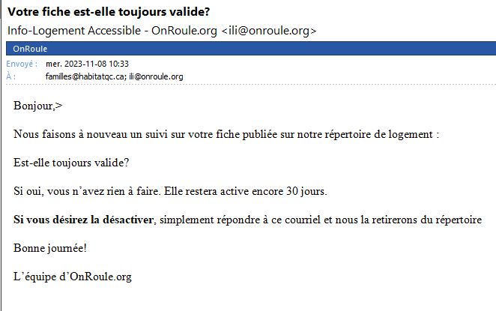496x311 pixels.
Task: Open recipient ili@onroule.org in the À field
Action: [156, 76]
